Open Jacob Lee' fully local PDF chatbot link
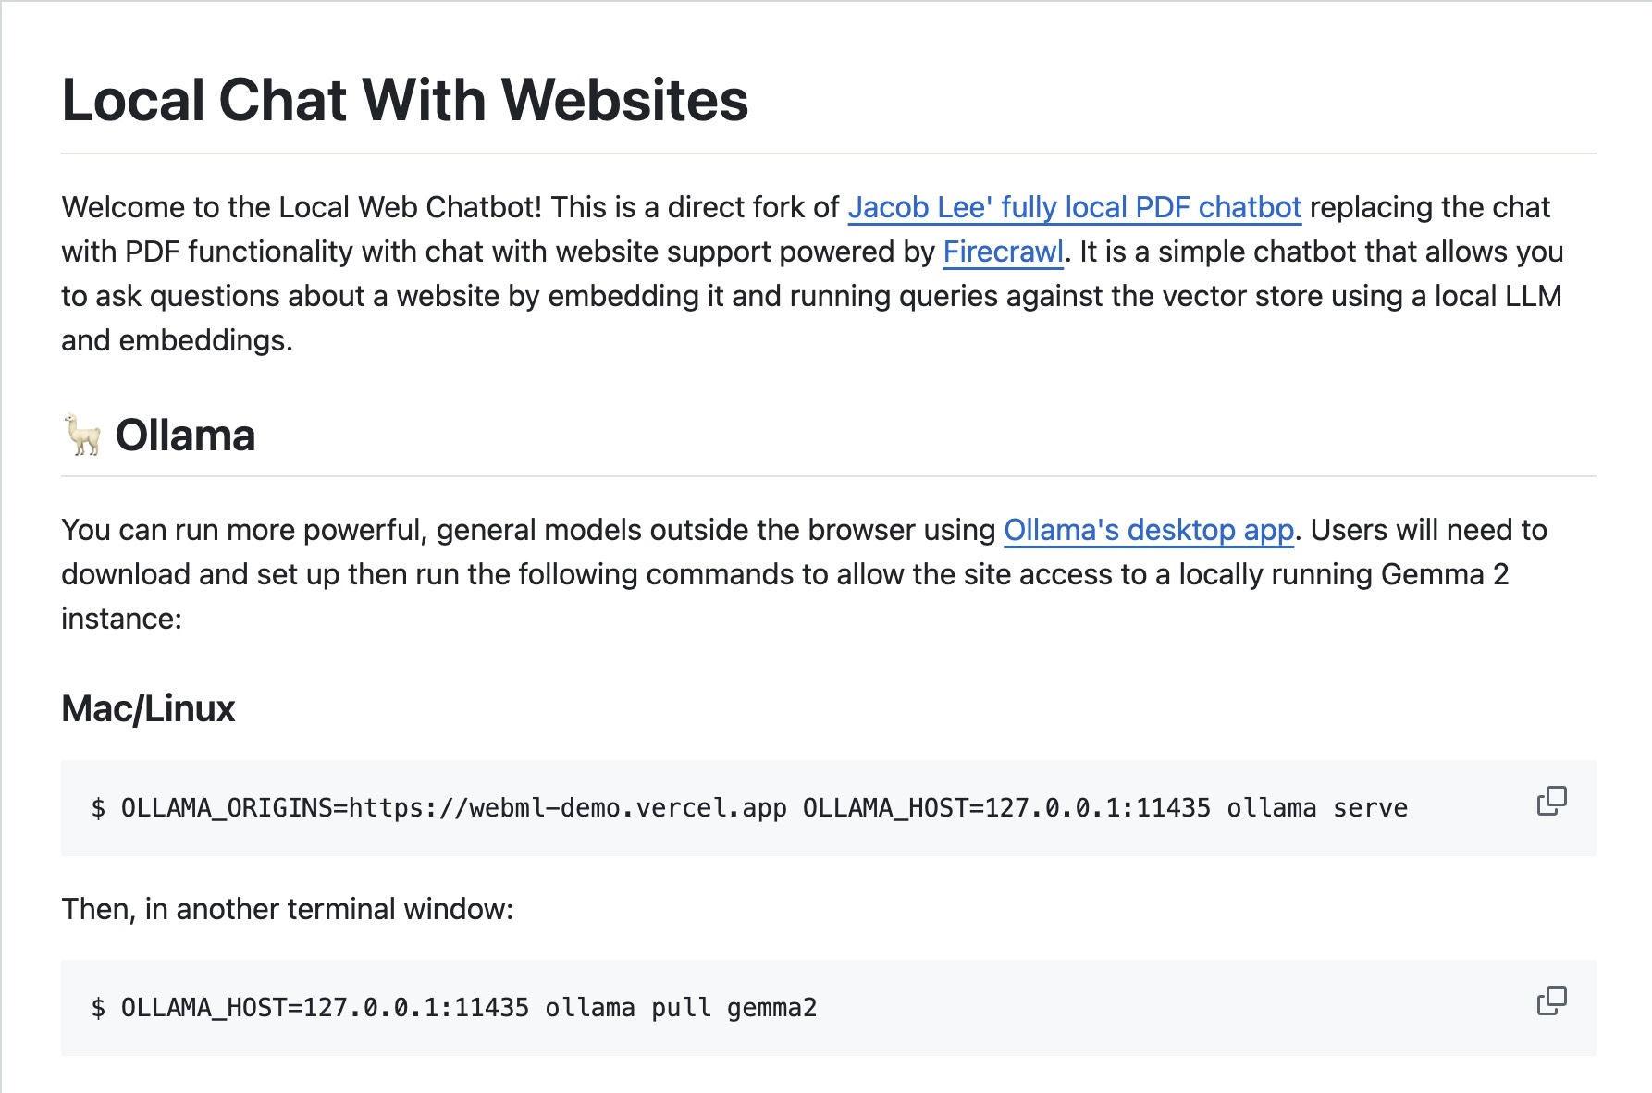The height and width of the screenshot is (1093, 1652). [1074, 207]
